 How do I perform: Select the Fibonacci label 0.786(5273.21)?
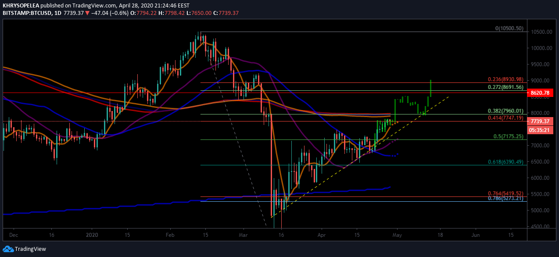(505, 198)
